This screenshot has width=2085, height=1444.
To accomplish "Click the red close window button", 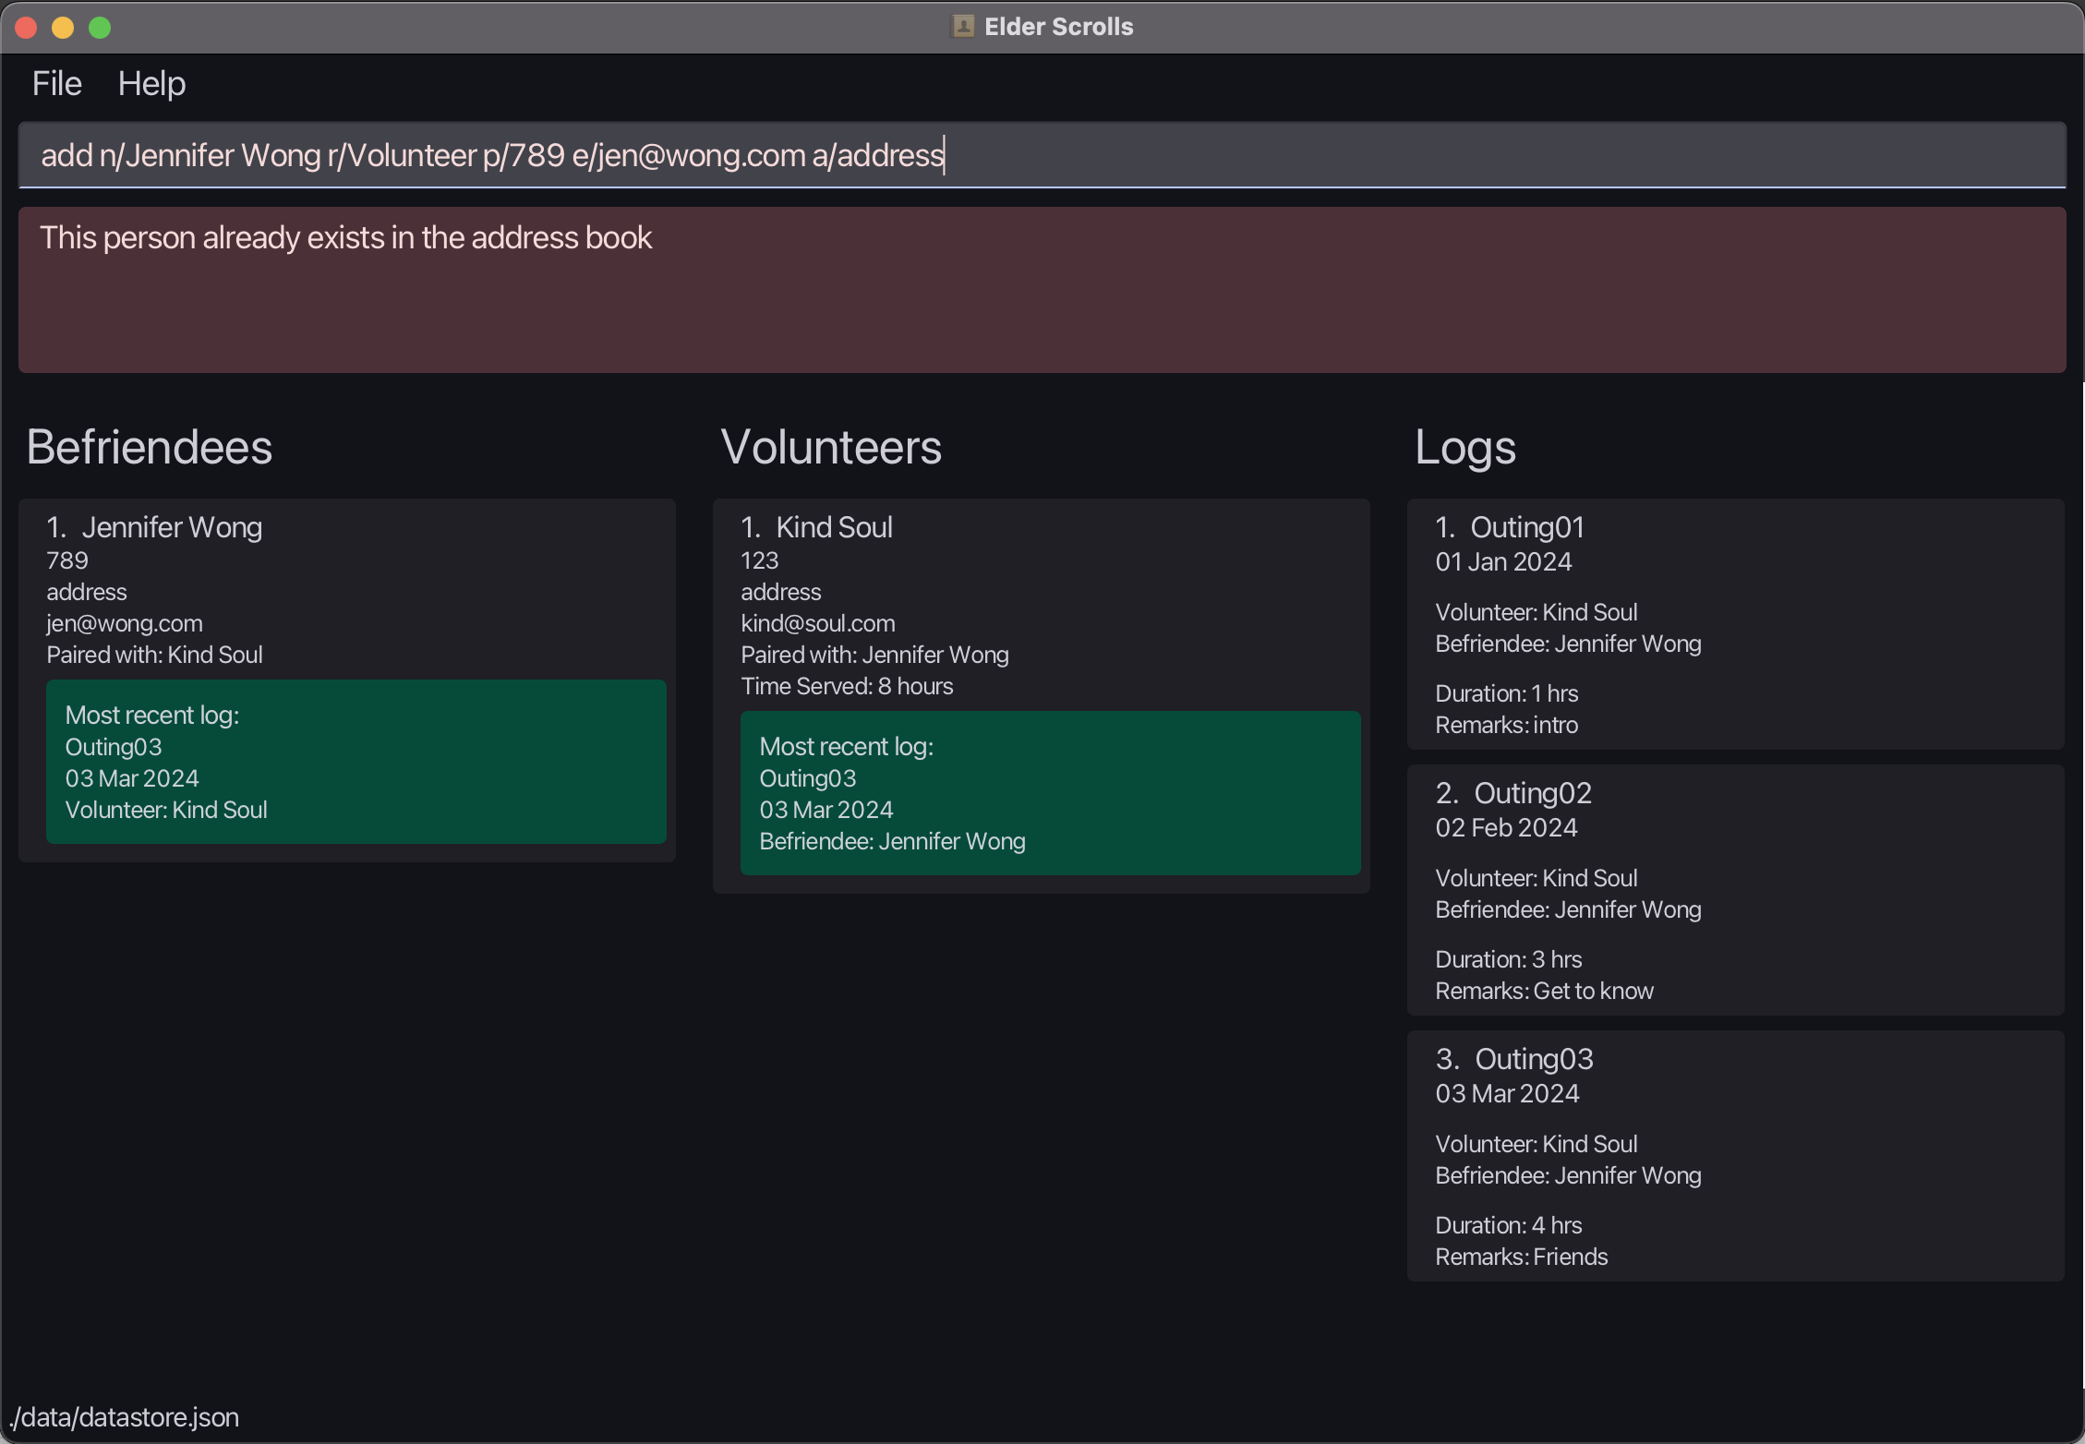I will 26,28.
